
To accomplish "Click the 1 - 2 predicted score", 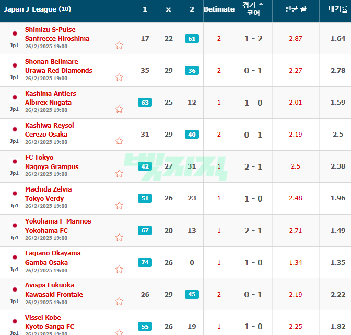I will point(253,39).
